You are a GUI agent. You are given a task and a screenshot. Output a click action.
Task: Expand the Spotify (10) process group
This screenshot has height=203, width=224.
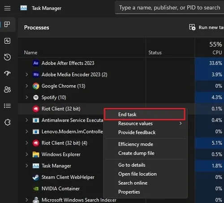pos(27,97)
